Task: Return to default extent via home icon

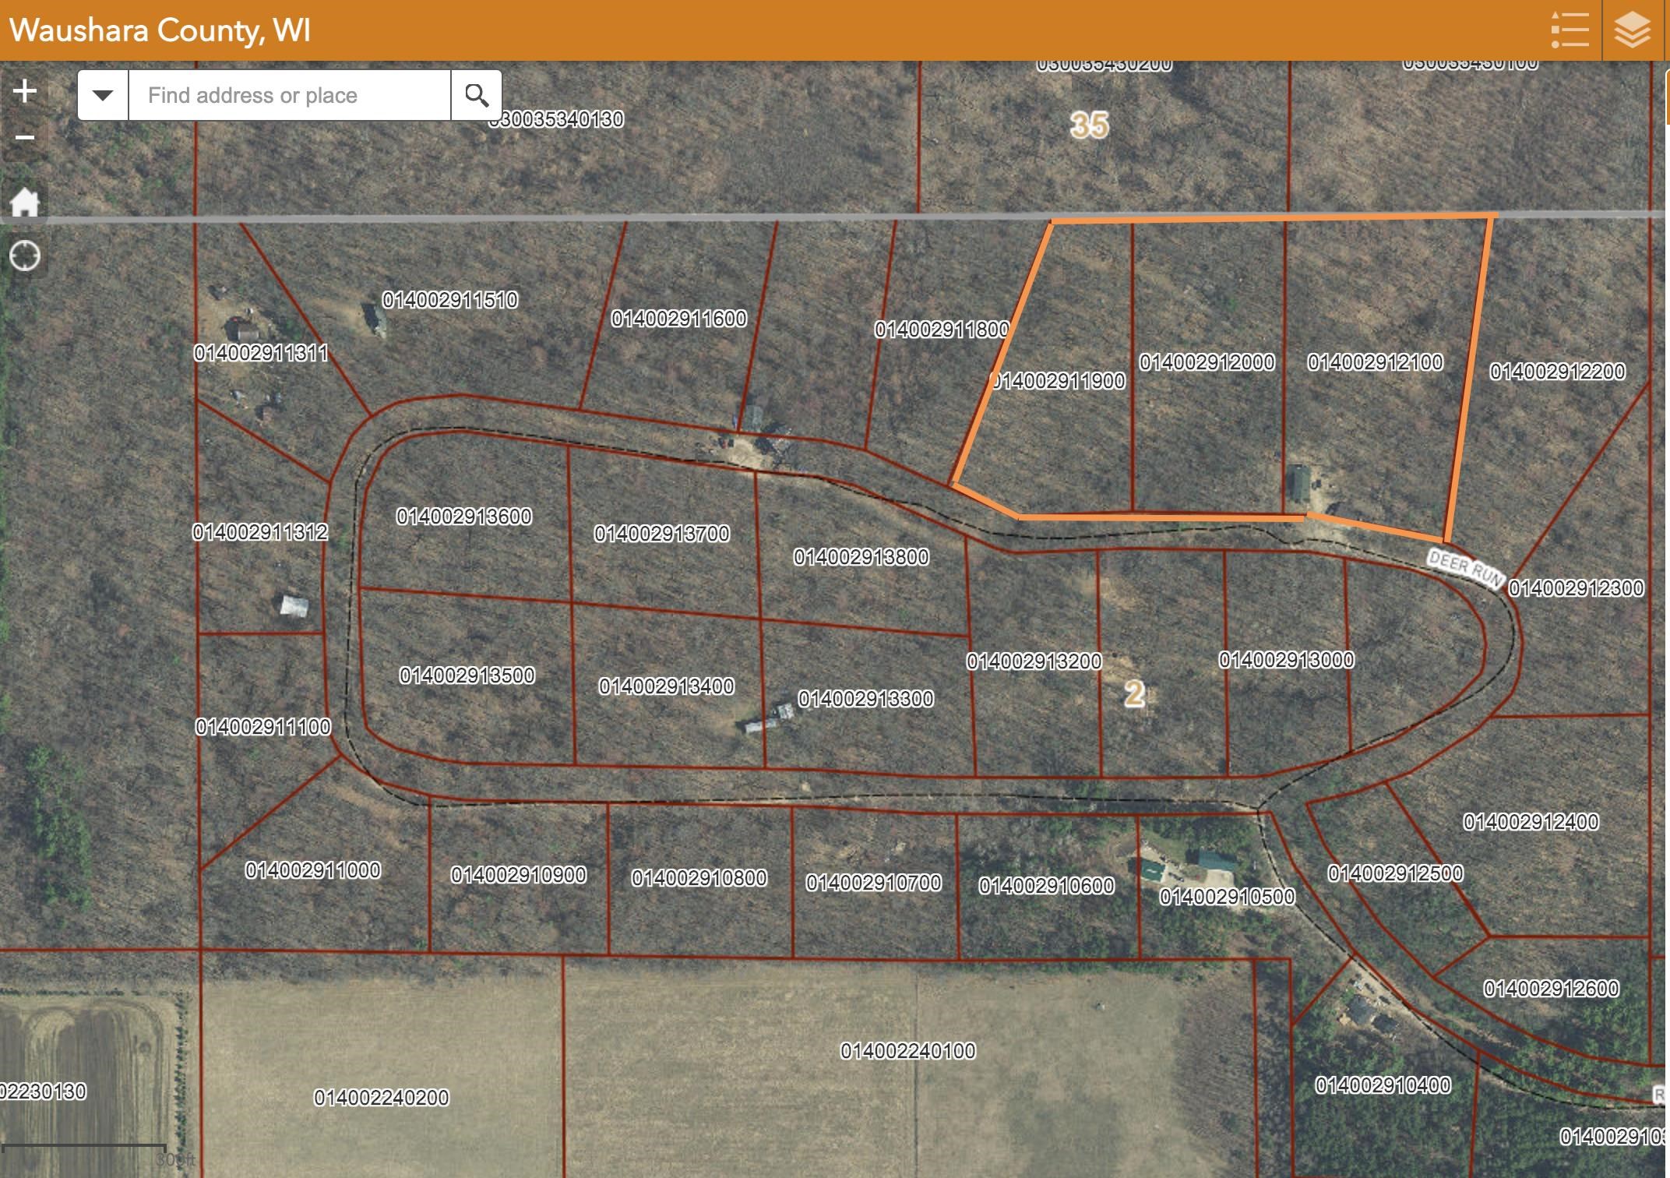Action: click(x=25, y=203)
